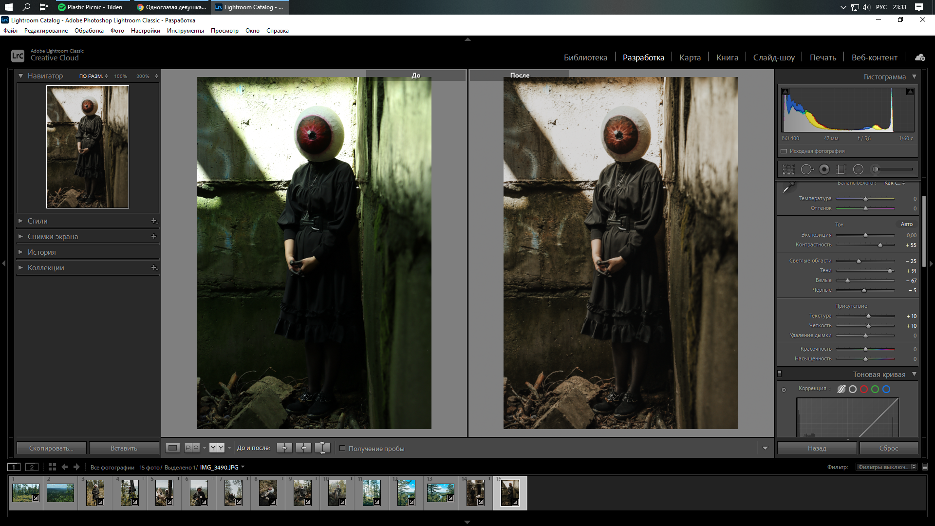Open the notification center icon

(x=919, y=7)
